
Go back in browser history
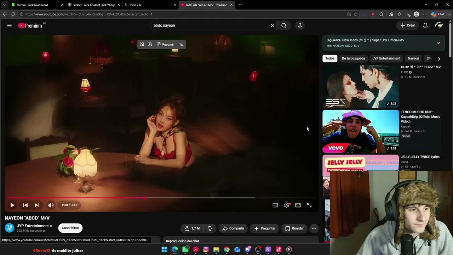[x=5, y=14]
